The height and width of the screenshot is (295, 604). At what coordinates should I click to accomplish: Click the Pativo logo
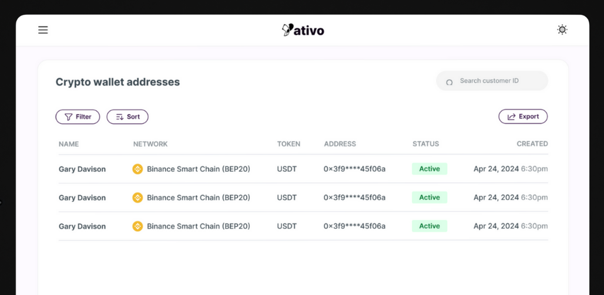(303, 29)
